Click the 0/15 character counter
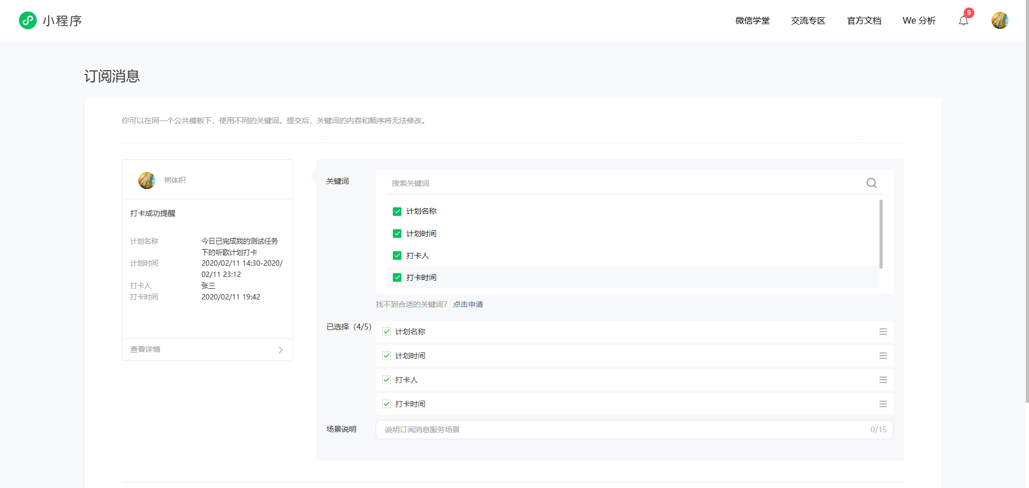 coord(878,430)
